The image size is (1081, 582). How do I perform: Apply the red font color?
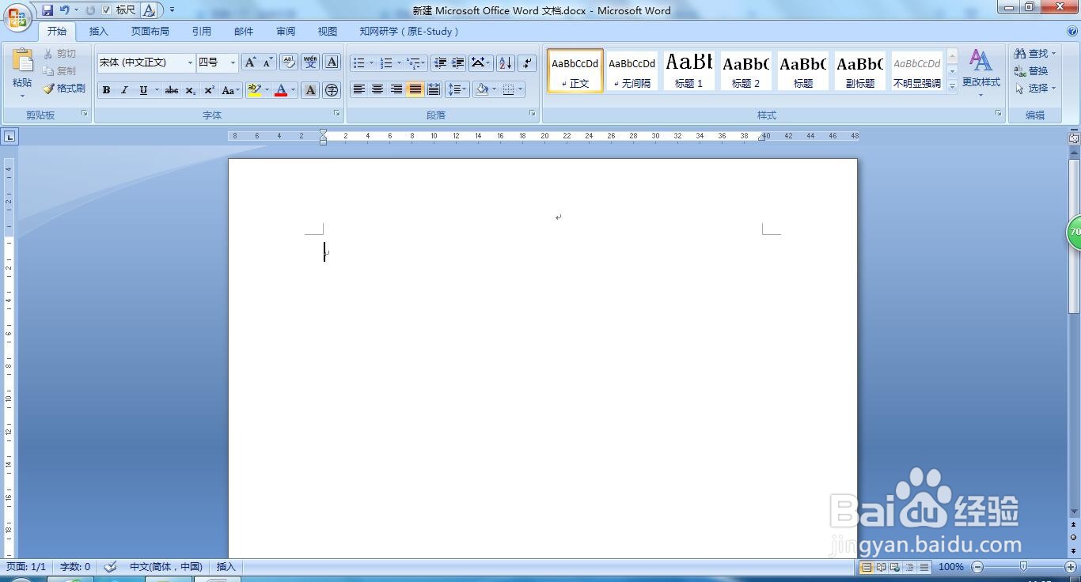281,90
